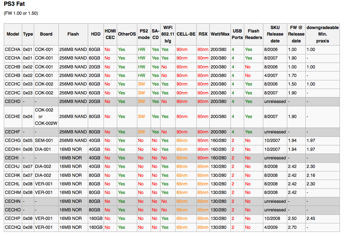Select the OtherOS column header
The width and height of the screenshot is (345, 236).
pyautogui.click(x=127, y=34)
